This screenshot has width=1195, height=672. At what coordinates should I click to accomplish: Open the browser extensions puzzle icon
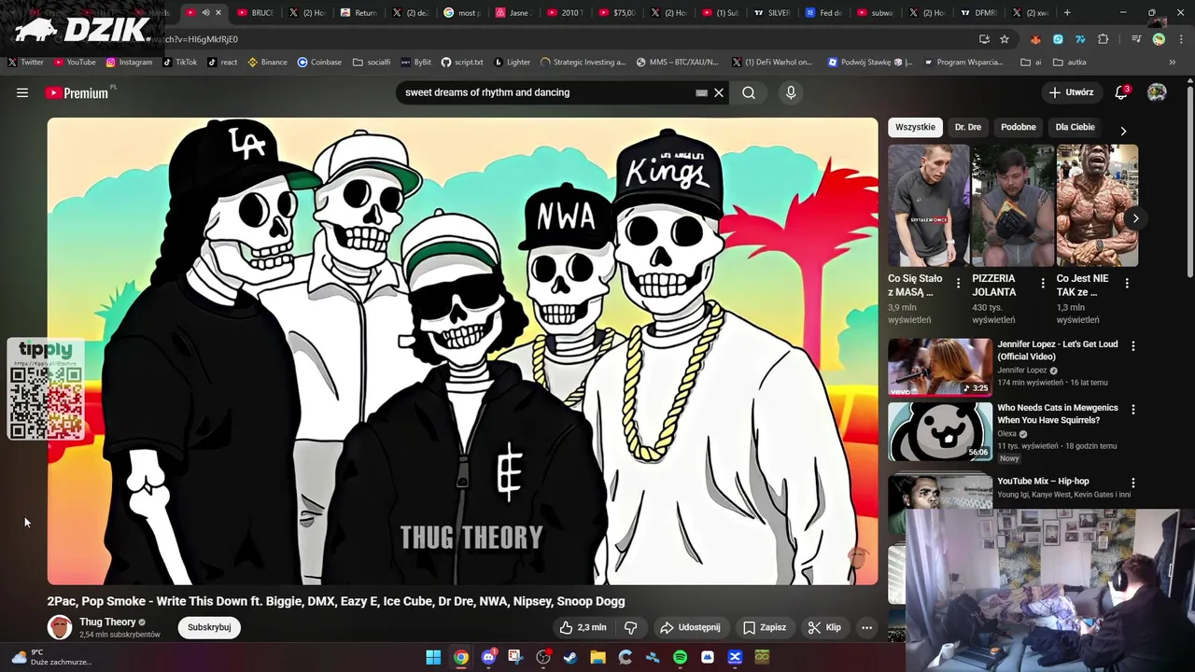[1104, 39]
